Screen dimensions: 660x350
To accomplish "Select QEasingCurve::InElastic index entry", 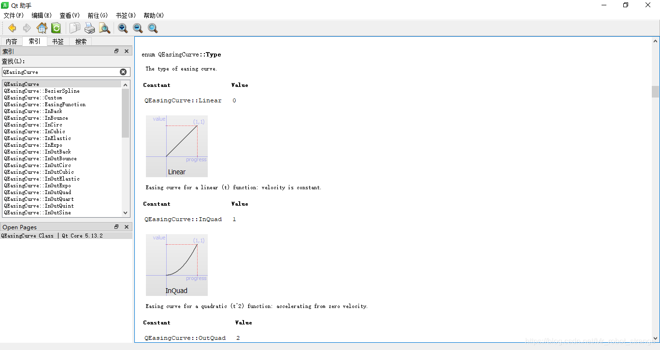I will [x=62, y=138].
